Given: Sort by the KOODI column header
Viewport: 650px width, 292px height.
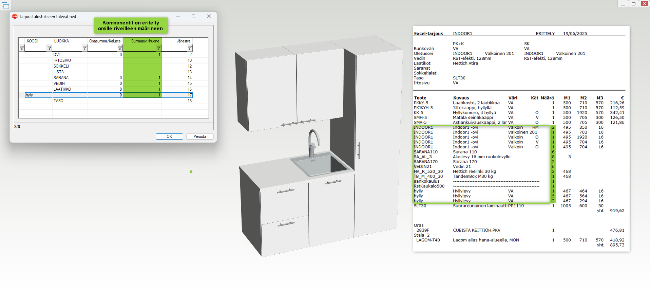Looking at the screenshot, I should pos(33,41).
